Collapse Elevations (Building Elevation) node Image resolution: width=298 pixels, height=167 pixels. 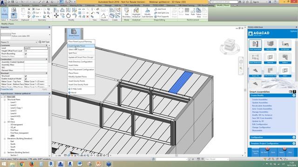(5, 139)
